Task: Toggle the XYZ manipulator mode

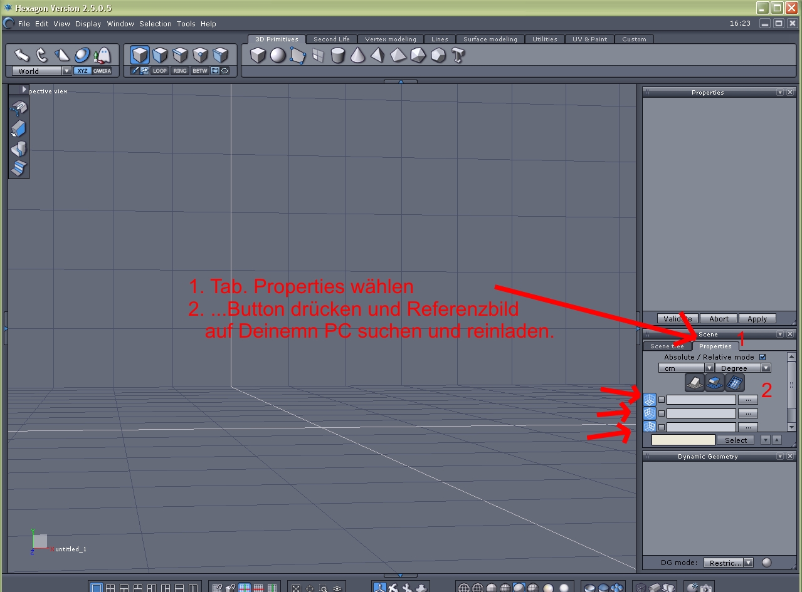Action: click(x=82, y=71)
